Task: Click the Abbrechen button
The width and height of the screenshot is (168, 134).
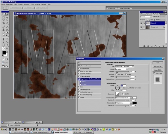Action: (158, 66)
